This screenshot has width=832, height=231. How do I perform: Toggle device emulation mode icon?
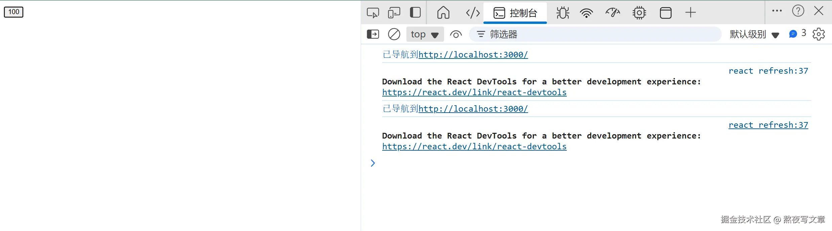coord(394,13)
